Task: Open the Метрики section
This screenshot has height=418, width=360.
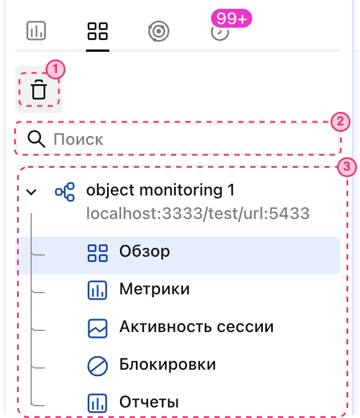Action: tap(154, 290)
